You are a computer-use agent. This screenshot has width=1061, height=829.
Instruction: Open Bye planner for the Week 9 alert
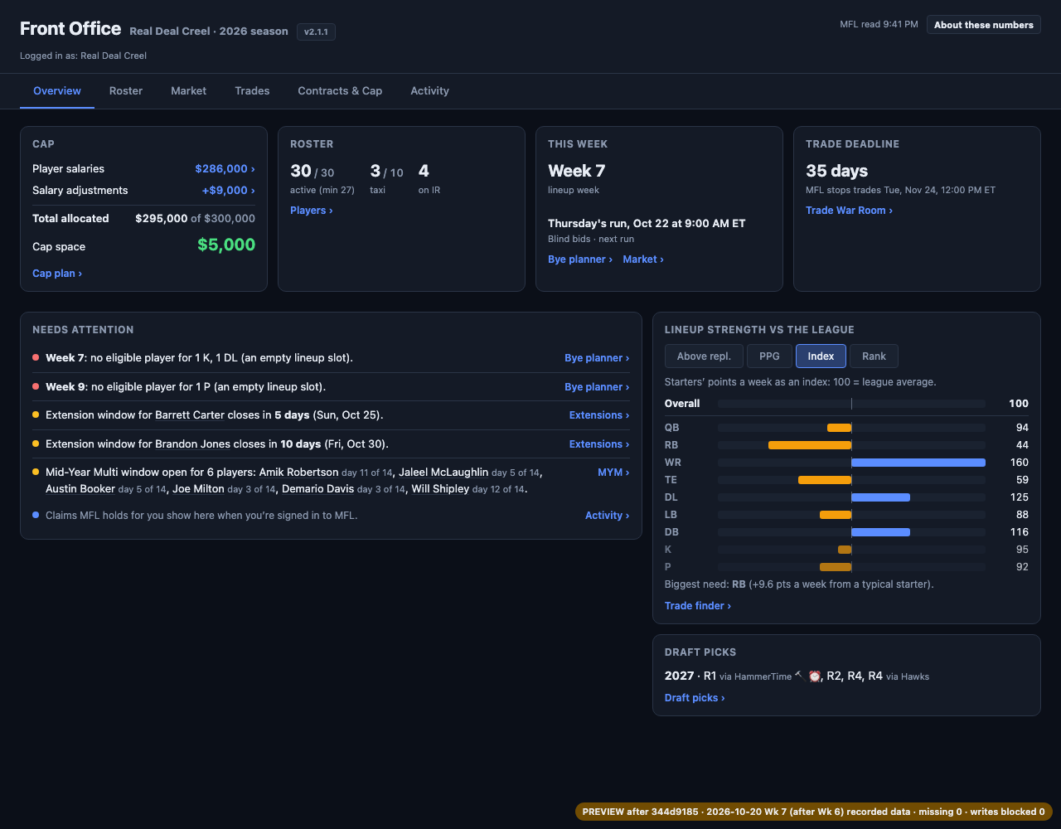click(x=597, y=387)
